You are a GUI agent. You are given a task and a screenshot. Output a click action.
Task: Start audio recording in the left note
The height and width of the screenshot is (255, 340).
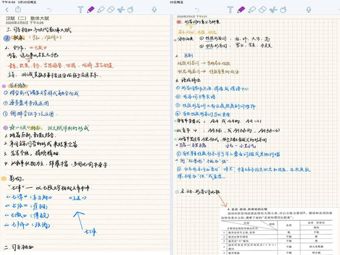pyautogui.click(x=154, y=9)
